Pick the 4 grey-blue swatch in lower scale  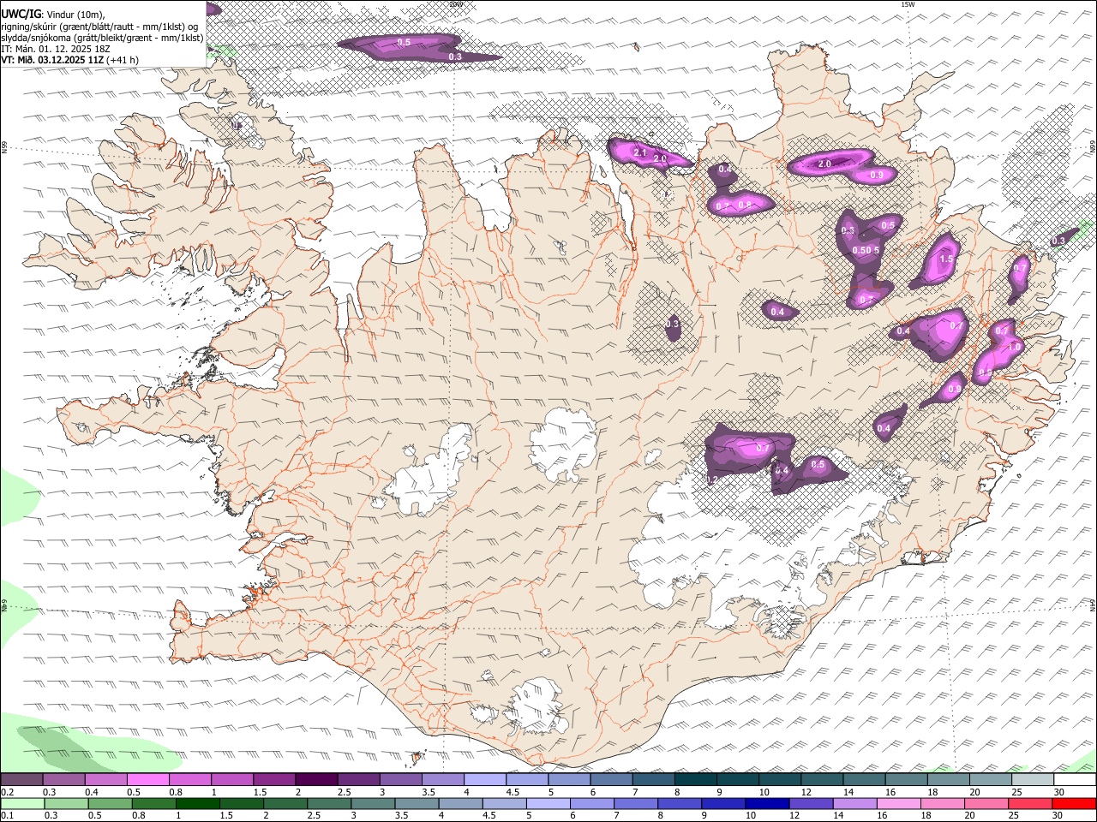(460, 803)
